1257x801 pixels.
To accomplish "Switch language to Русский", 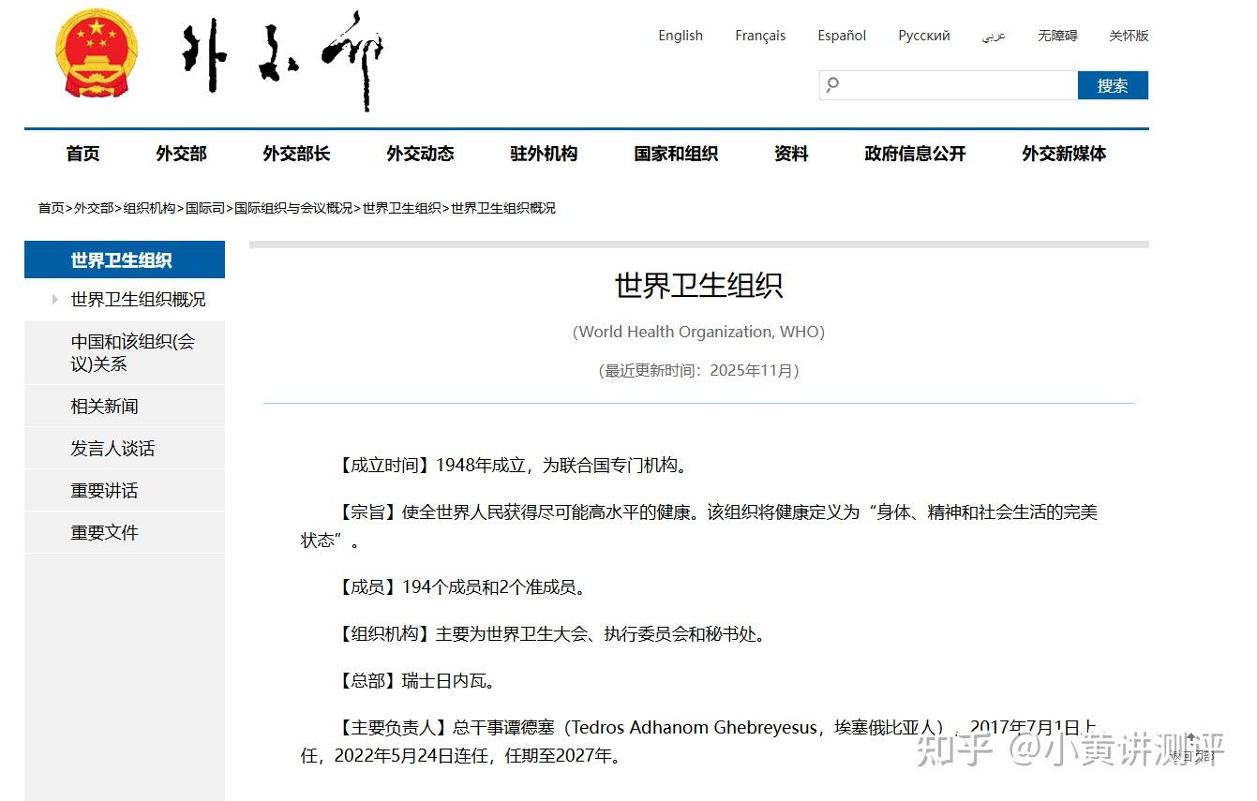I will (924, 36).
